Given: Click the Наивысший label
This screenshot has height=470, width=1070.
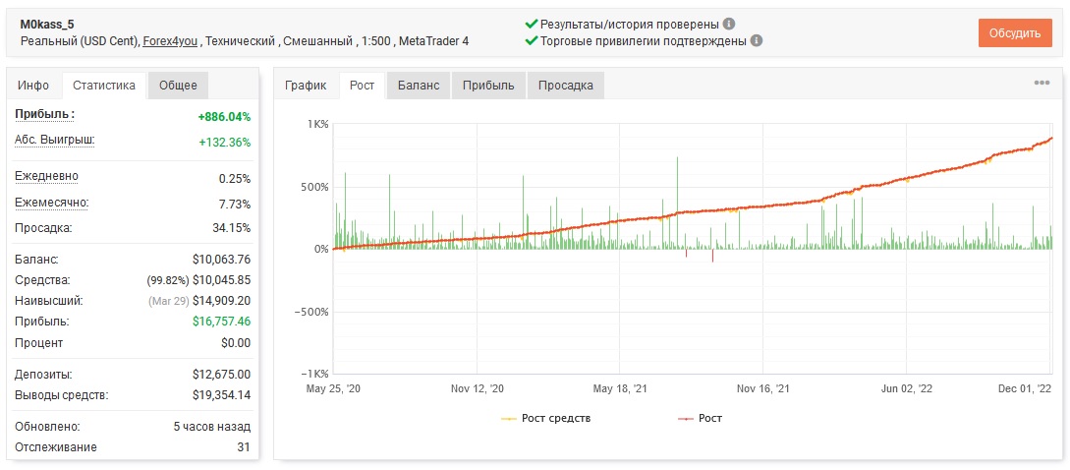Looking at the screenshot, I should pos(48,300).
